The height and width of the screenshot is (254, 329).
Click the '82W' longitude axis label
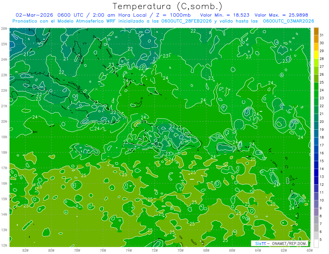[x=25, y=250]
